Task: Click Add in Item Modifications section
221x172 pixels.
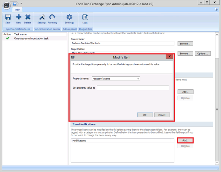Action: [185, 140]
